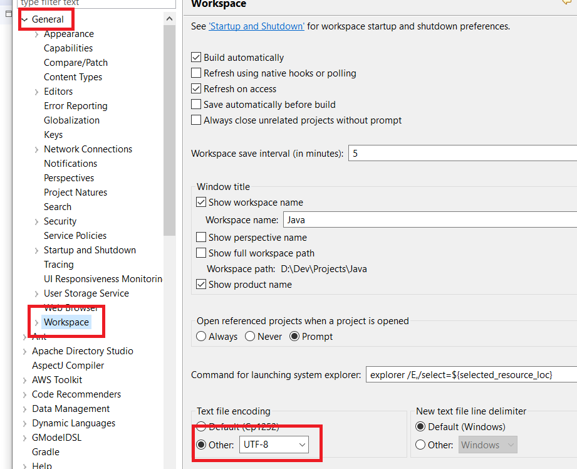Choose Default (Cp1252) text encoding
577x469 pixels.
tap(202, 427)
